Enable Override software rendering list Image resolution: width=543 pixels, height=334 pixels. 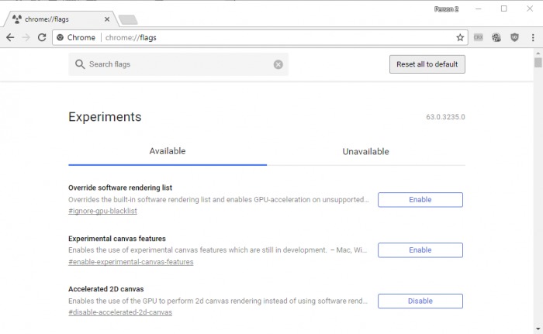tap(420, 200)
